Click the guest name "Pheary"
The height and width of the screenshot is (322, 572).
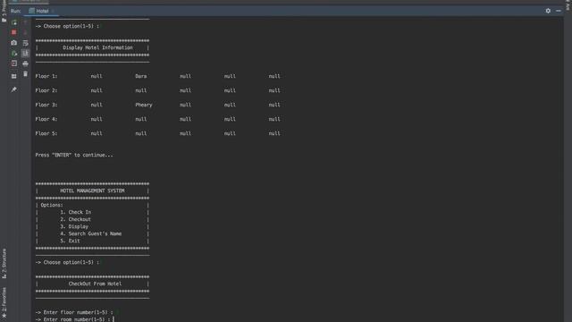click(144, 105)
